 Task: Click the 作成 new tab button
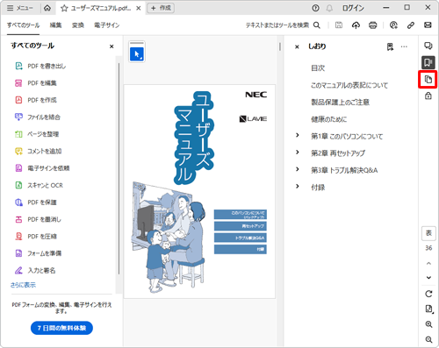click(161, 8)
